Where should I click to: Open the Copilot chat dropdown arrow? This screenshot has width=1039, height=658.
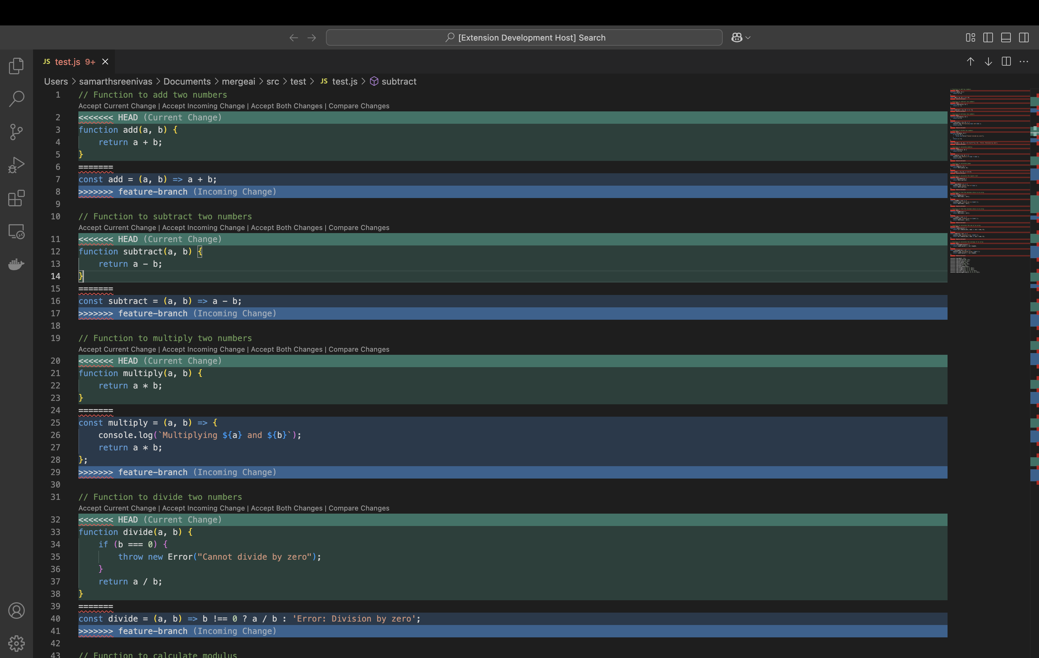(x=748, y=37)
